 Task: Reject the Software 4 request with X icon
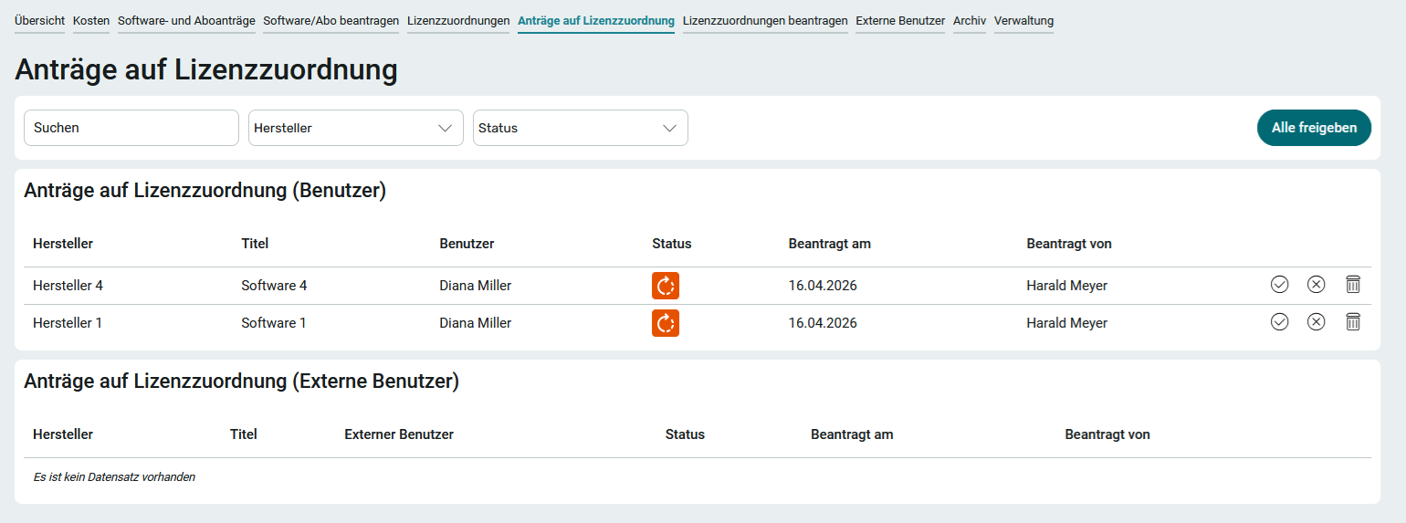(x=1316, y=285)
